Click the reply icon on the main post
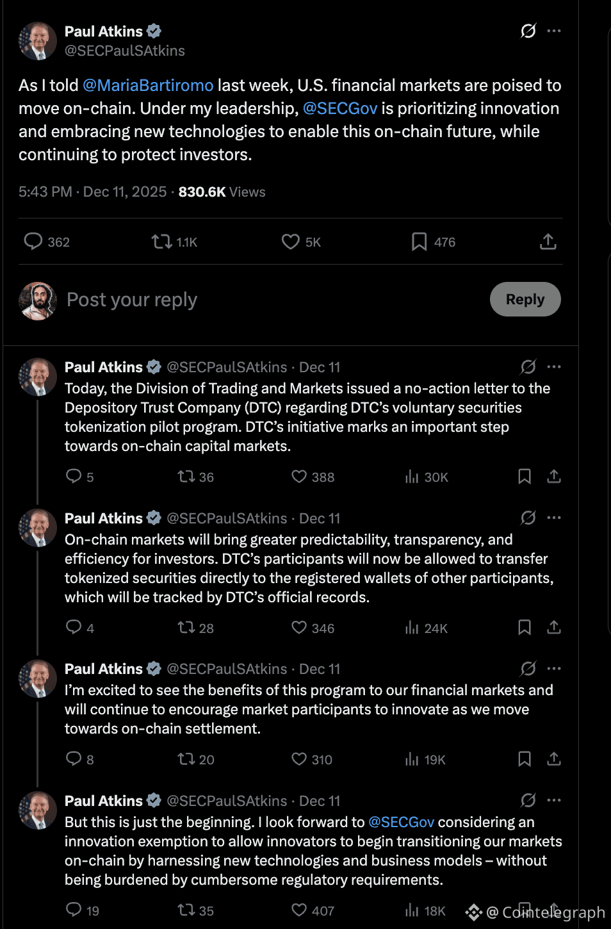 [x=33, y=241]
